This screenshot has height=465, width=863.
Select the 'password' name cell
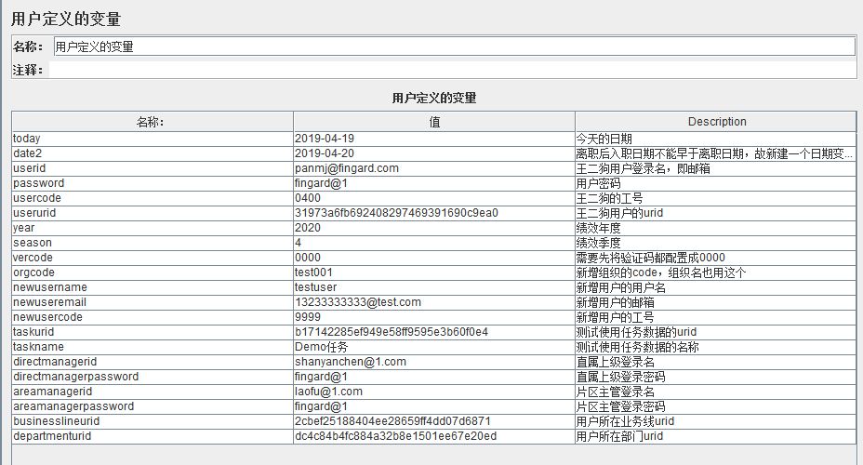(153, 183)
